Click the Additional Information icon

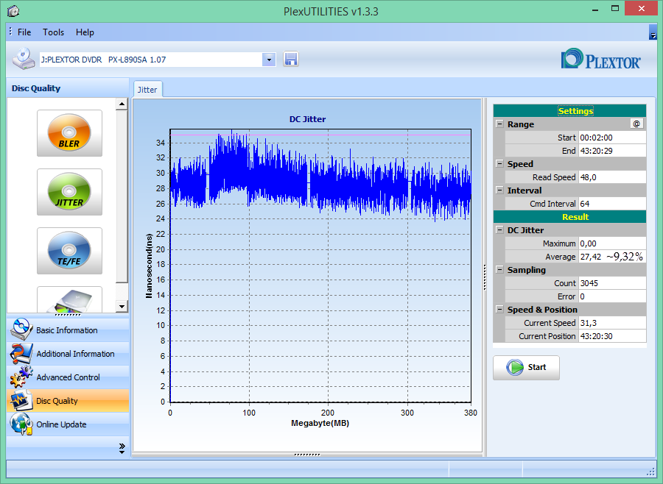(x=21, y=354)
